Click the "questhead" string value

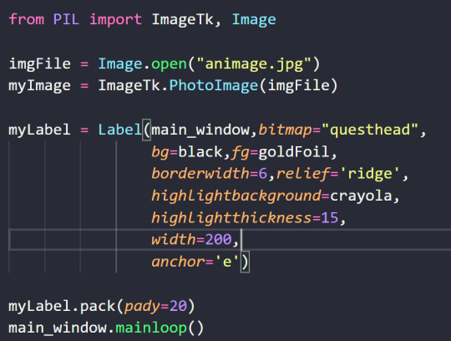point(370,130)
